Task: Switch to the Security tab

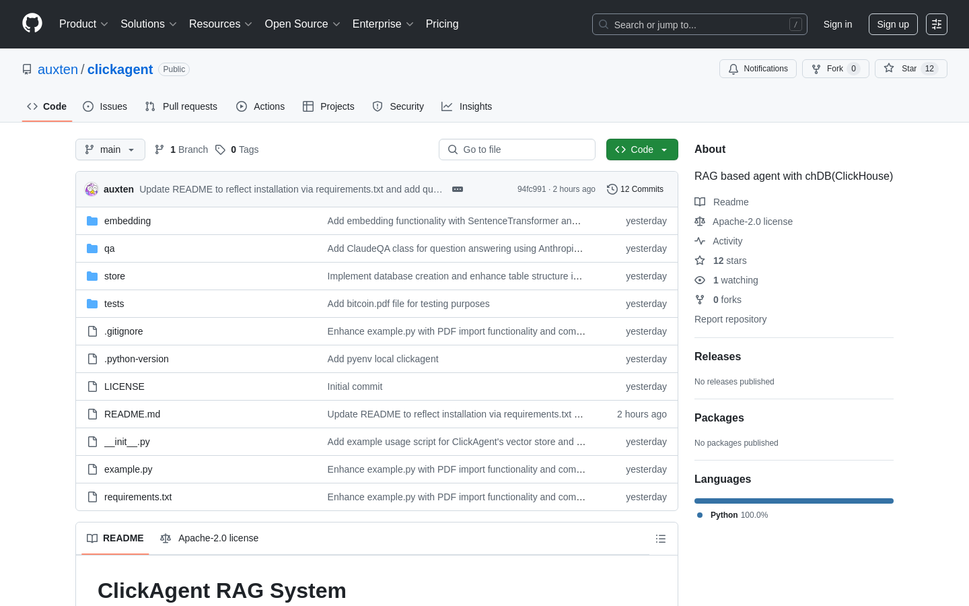Action: point(398,106)
